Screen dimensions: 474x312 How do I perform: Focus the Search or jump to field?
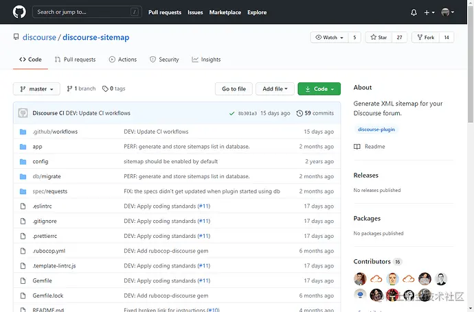pos(87,12)
